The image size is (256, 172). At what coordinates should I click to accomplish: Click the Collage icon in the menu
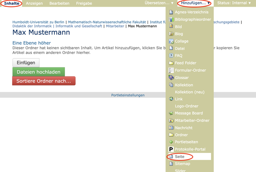[x=171, y=41]
